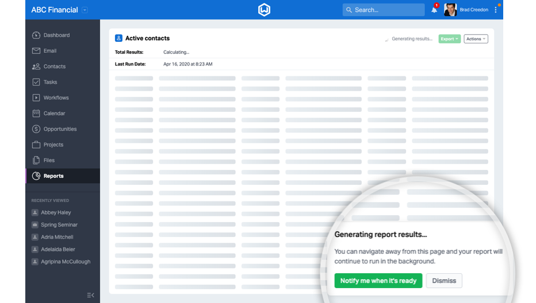Click the Workflows play icon
This screenshot has height=303, width=536.
tap(36, 98)
